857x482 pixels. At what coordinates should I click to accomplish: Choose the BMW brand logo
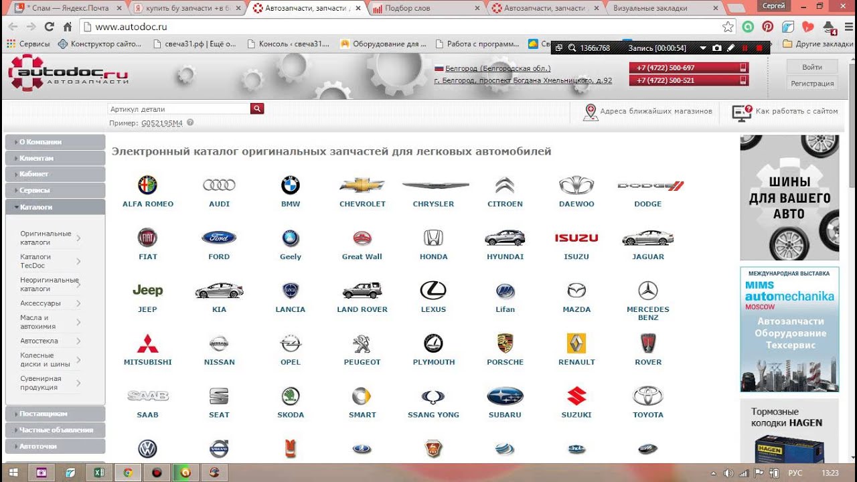click(291, 185)
